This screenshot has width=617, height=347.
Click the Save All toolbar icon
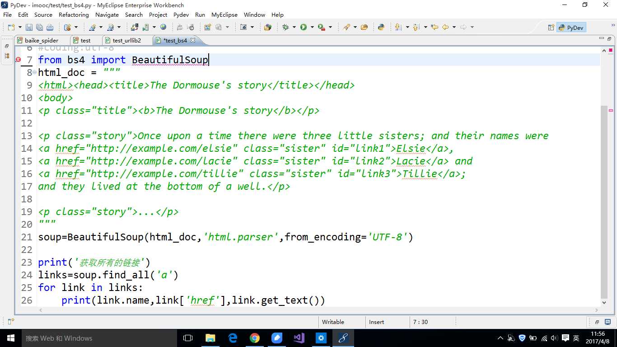coord(39,28)
